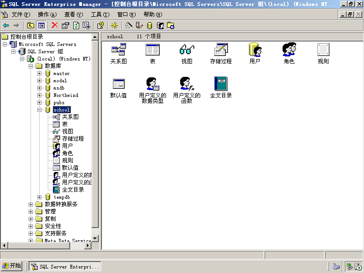Screen dimensions: 364x273
Task: Click the Register Server toolbar icon
Action: pyautogui.click(x=139, y=25)
